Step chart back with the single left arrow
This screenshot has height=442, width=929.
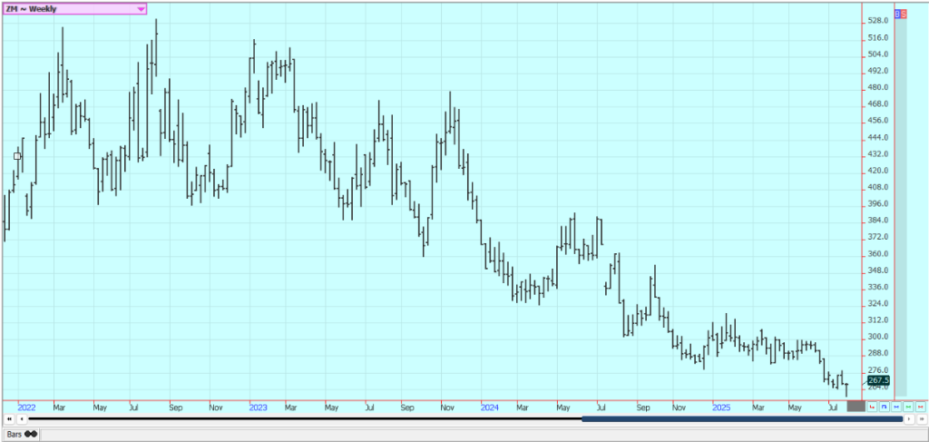tap(21, 419)
